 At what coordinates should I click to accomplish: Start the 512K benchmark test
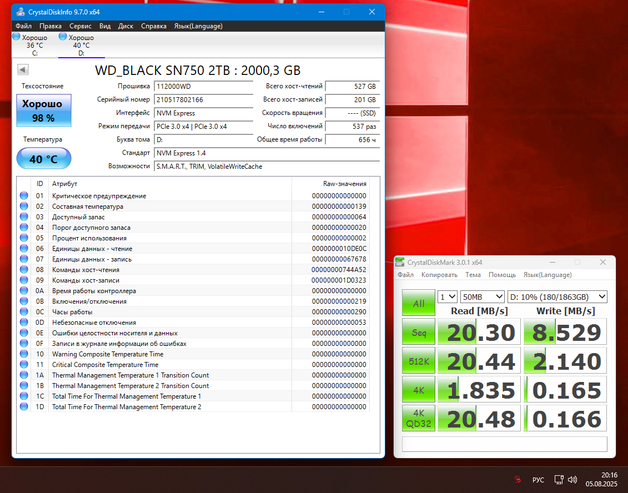pyautogui.click(x=419, y=360)
